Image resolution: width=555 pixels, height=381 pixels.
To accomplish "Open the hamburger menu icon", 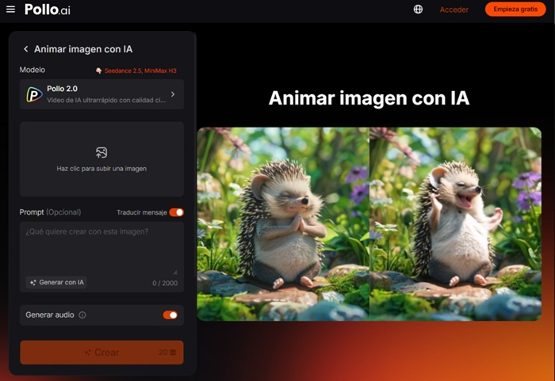I will (x=10, y=10).
